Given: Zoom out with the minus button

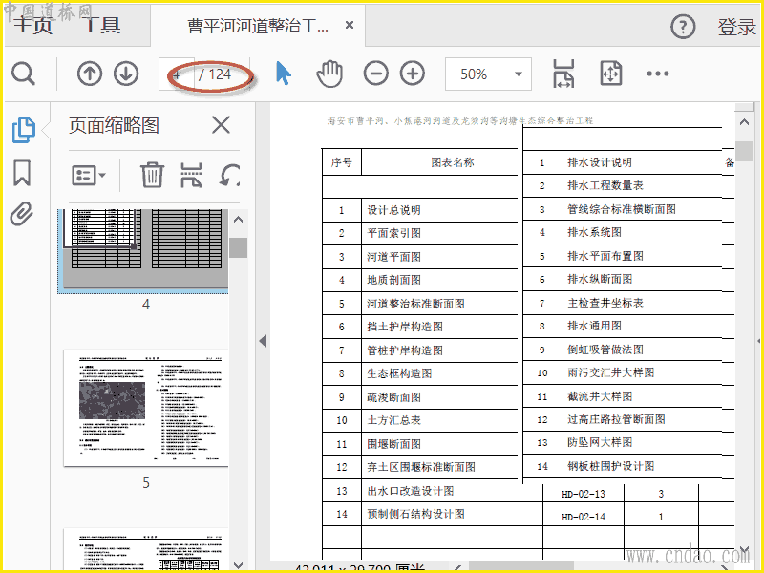Looking at the screenshot, I should [x=376, y=74].
